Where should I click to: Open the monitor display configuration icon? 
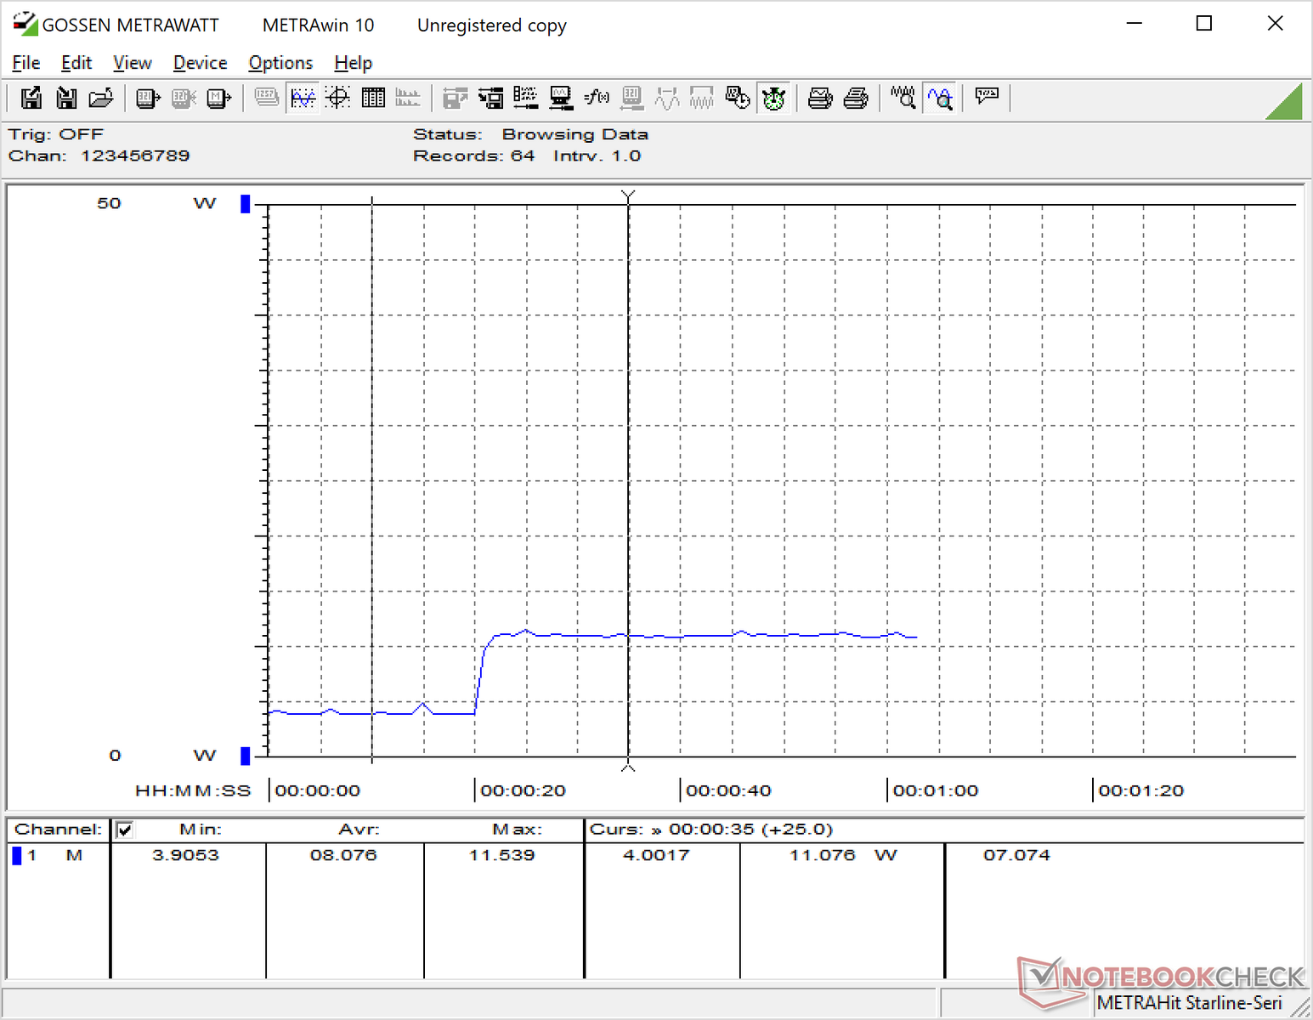[561, 99]
